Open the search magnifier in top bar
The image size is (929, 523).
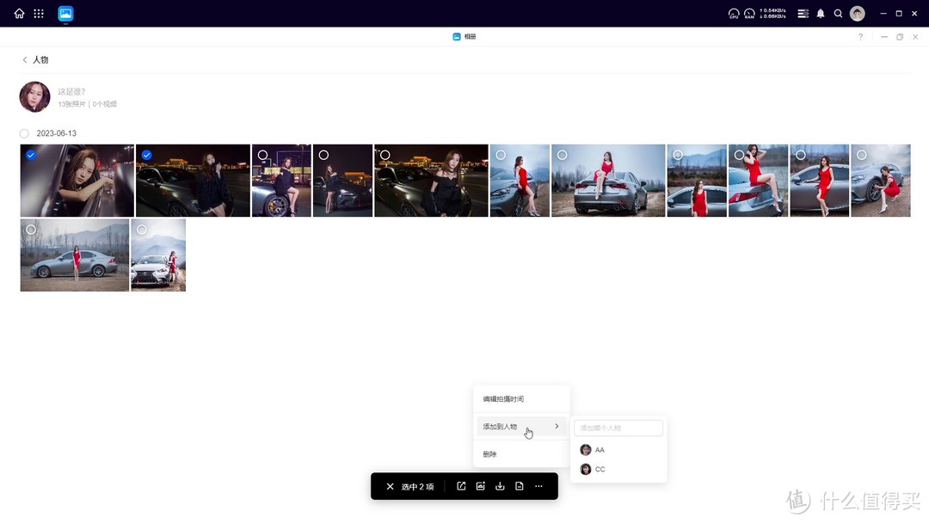pyautogui.click(x=839, y=14)
